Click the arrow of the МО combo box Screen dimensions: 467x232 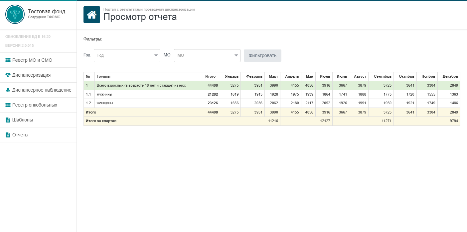236,55
